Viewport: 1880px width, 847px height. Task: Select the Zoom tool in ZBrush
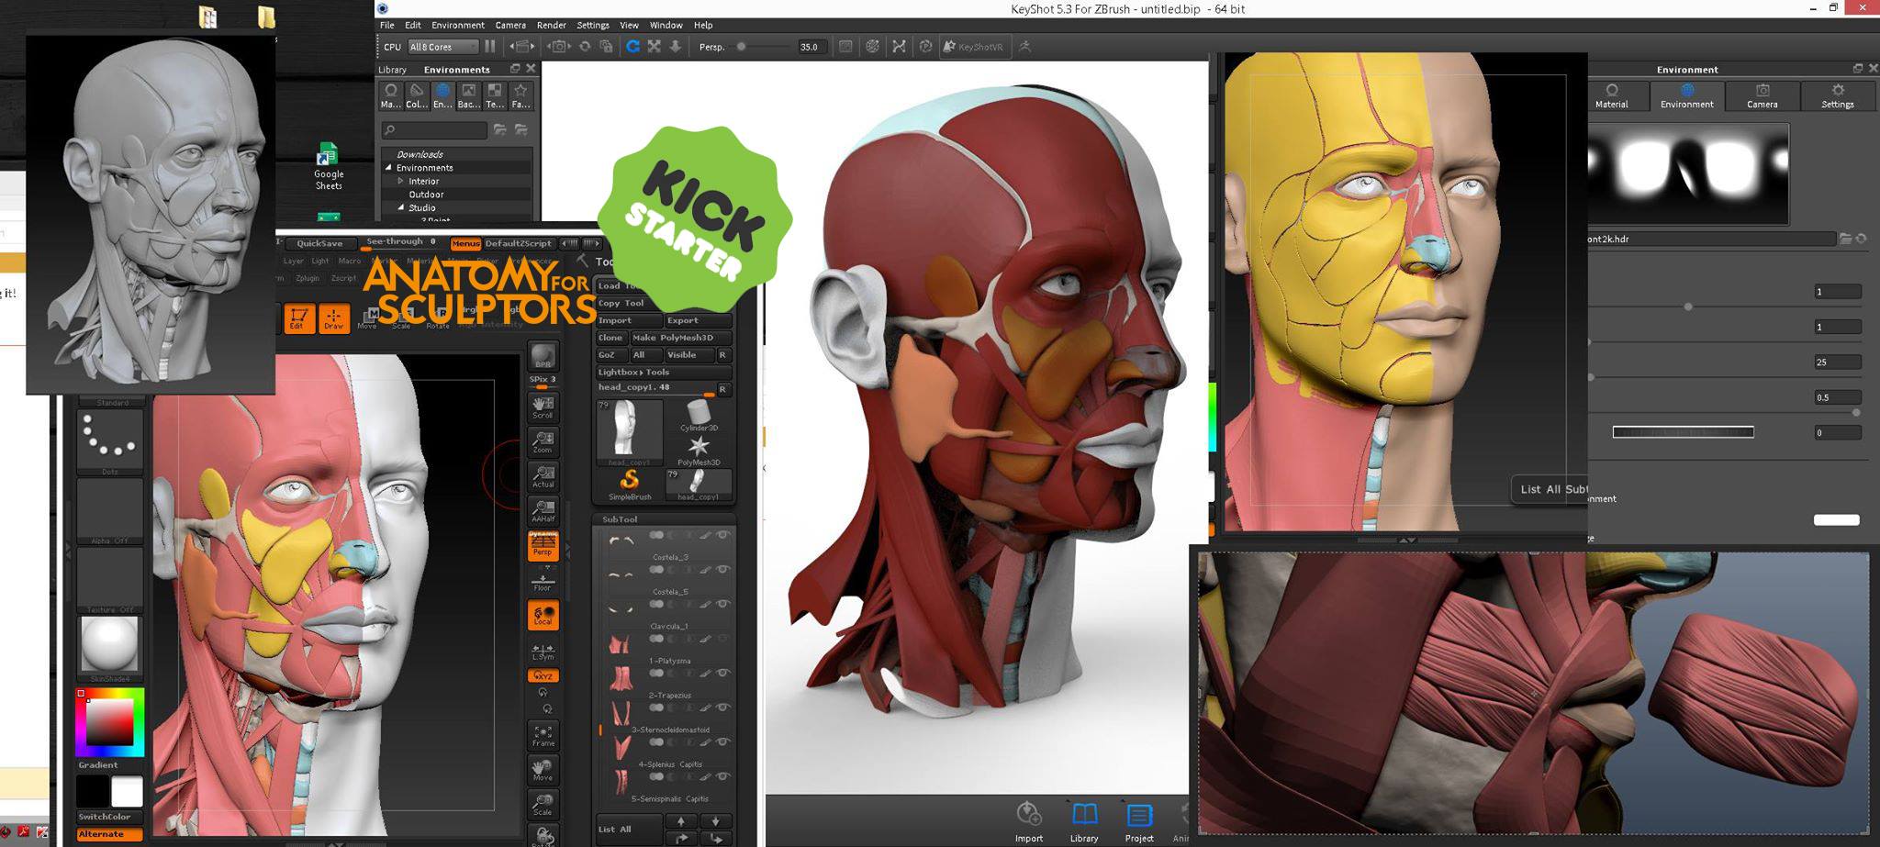(543, 442)
